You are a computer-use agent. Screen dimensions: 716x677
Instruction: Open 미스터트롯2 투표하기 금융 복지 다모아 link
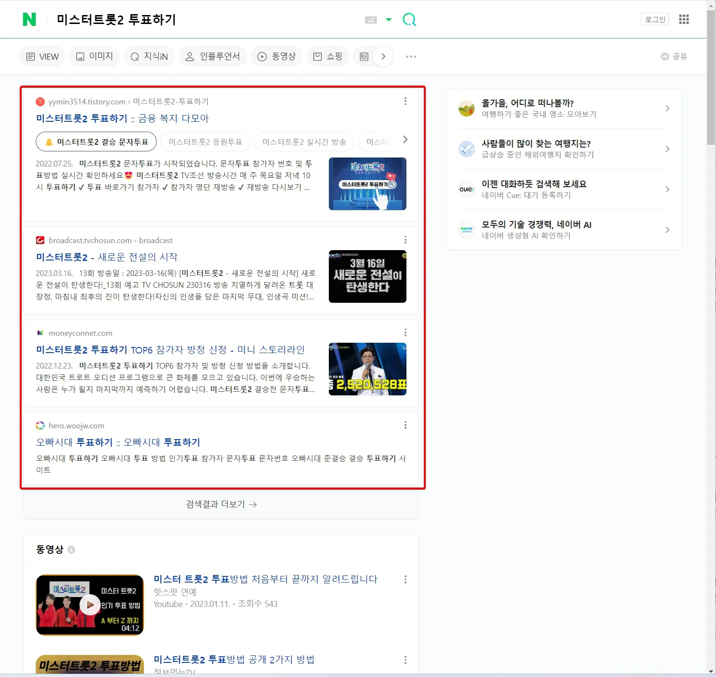[x=122, y=118]
